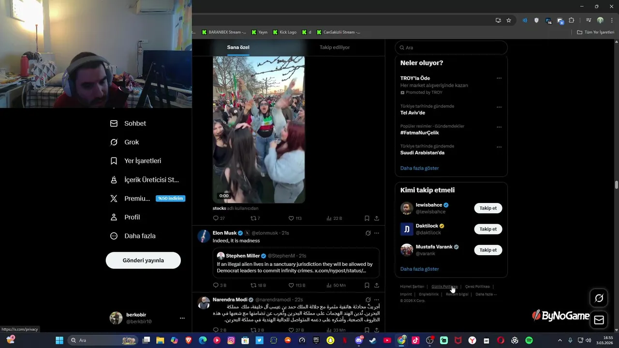Open Yer İşaretleri bookmarks in the sidebar
The width and height of the screenshot is (619, 348).
pos(136,161)
